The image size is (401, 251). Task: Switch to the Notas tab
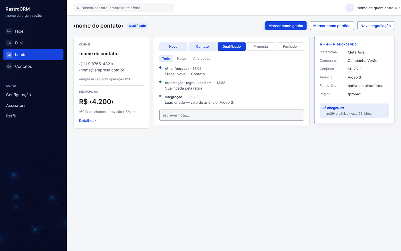tap(182, 58)
